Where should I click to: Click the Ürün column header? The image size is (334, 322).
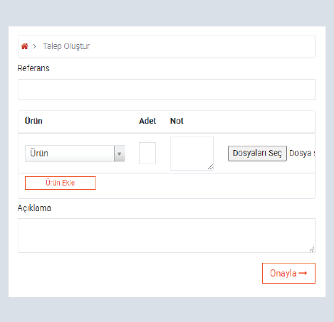(33, 121)
